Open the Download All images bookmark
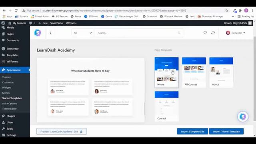Image resolution: width=256 pixels, height=144 pixels. pos(210,16)
